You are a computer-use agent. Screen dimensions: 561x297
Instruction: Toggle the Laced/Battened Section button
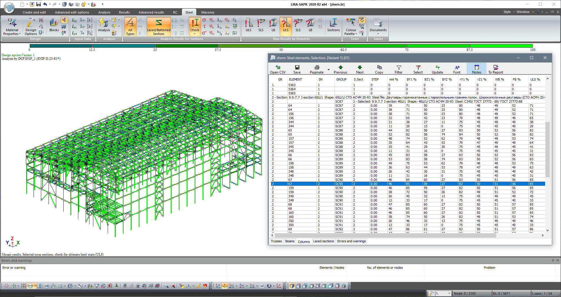(x=159, y=26)
